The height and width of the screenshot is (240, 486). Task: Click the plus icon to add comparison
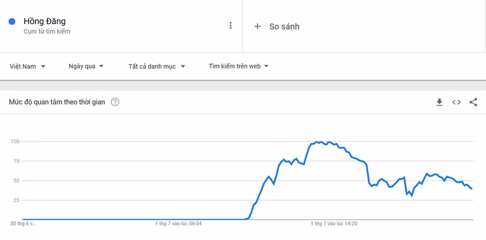tap(257, 26)
